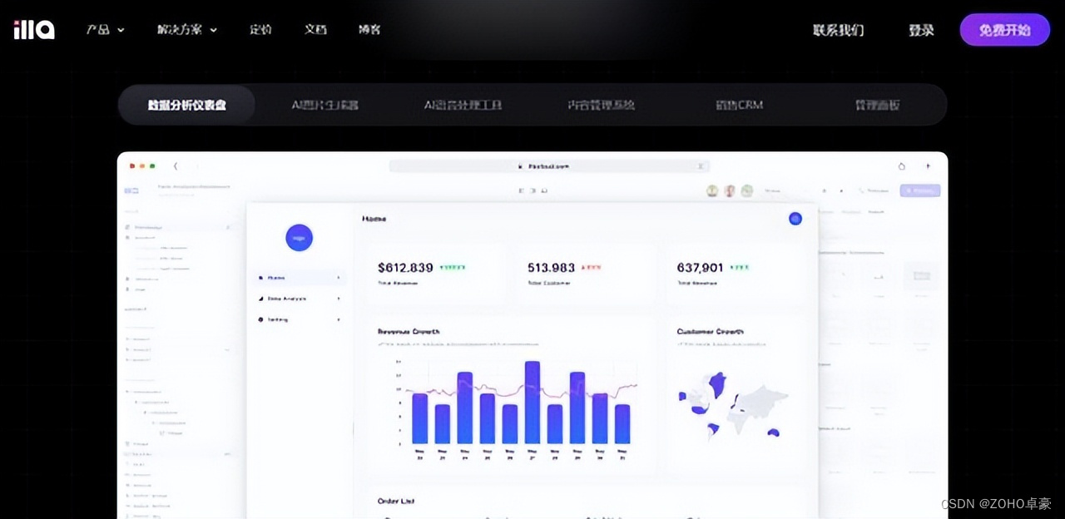Click the Order List heading

(x=396, y=502)
